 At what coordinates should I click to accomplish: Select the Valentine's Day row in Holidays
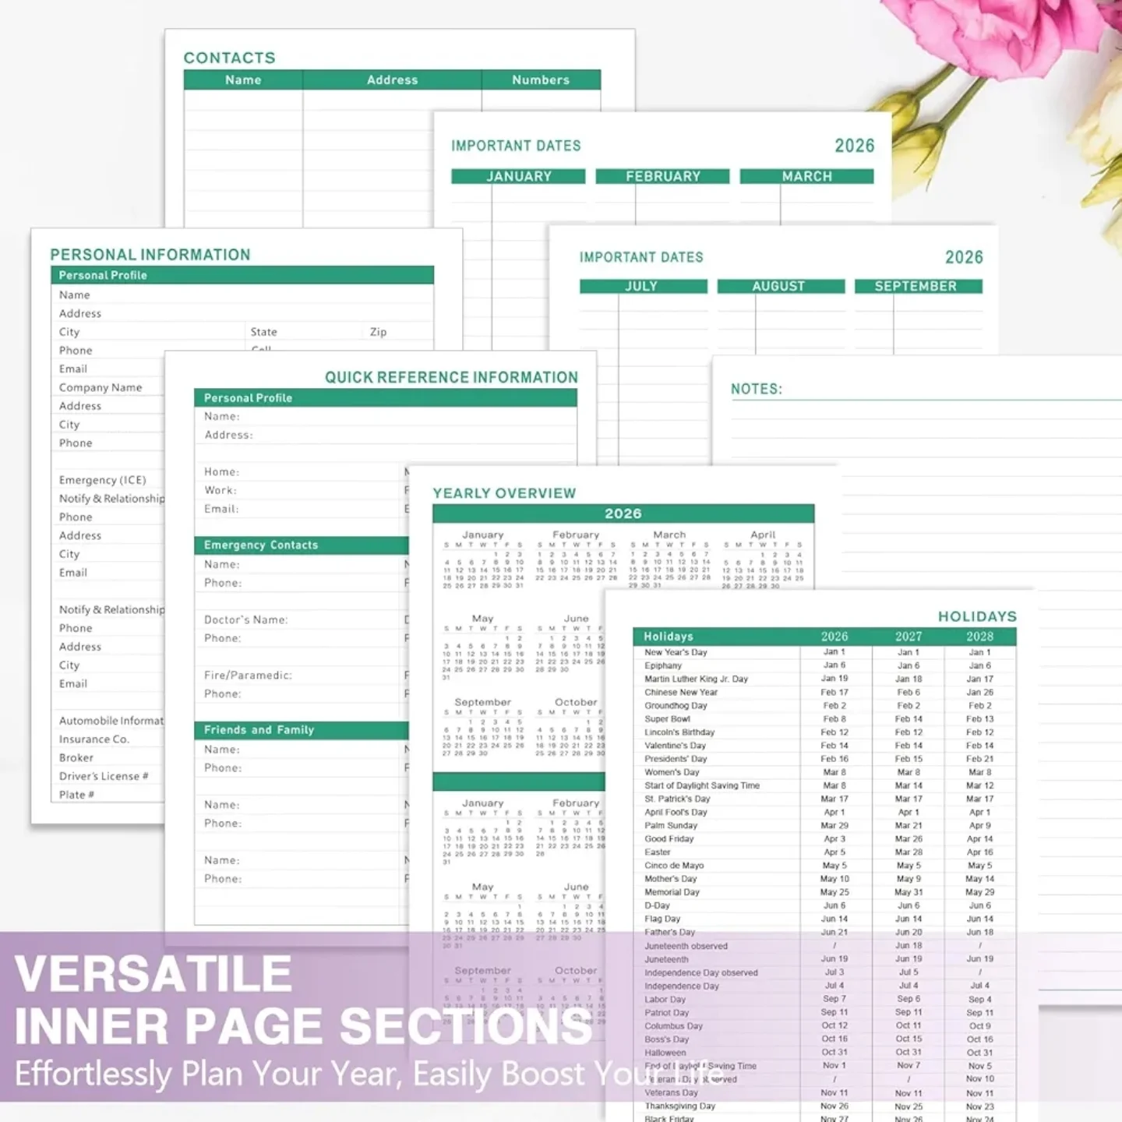[x=675, y=746]
